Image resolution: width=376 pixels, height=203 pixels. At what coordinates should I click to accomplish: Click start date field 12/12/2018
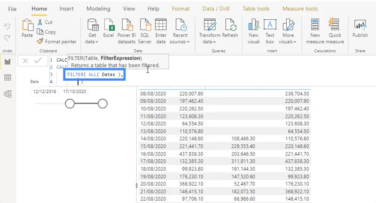click(x=45, y=91)
